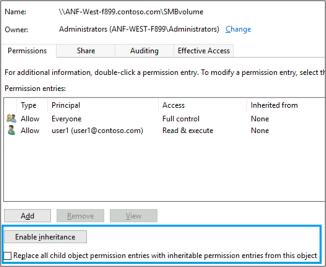Click the Enable inheritance button

(x=45, y=237)
